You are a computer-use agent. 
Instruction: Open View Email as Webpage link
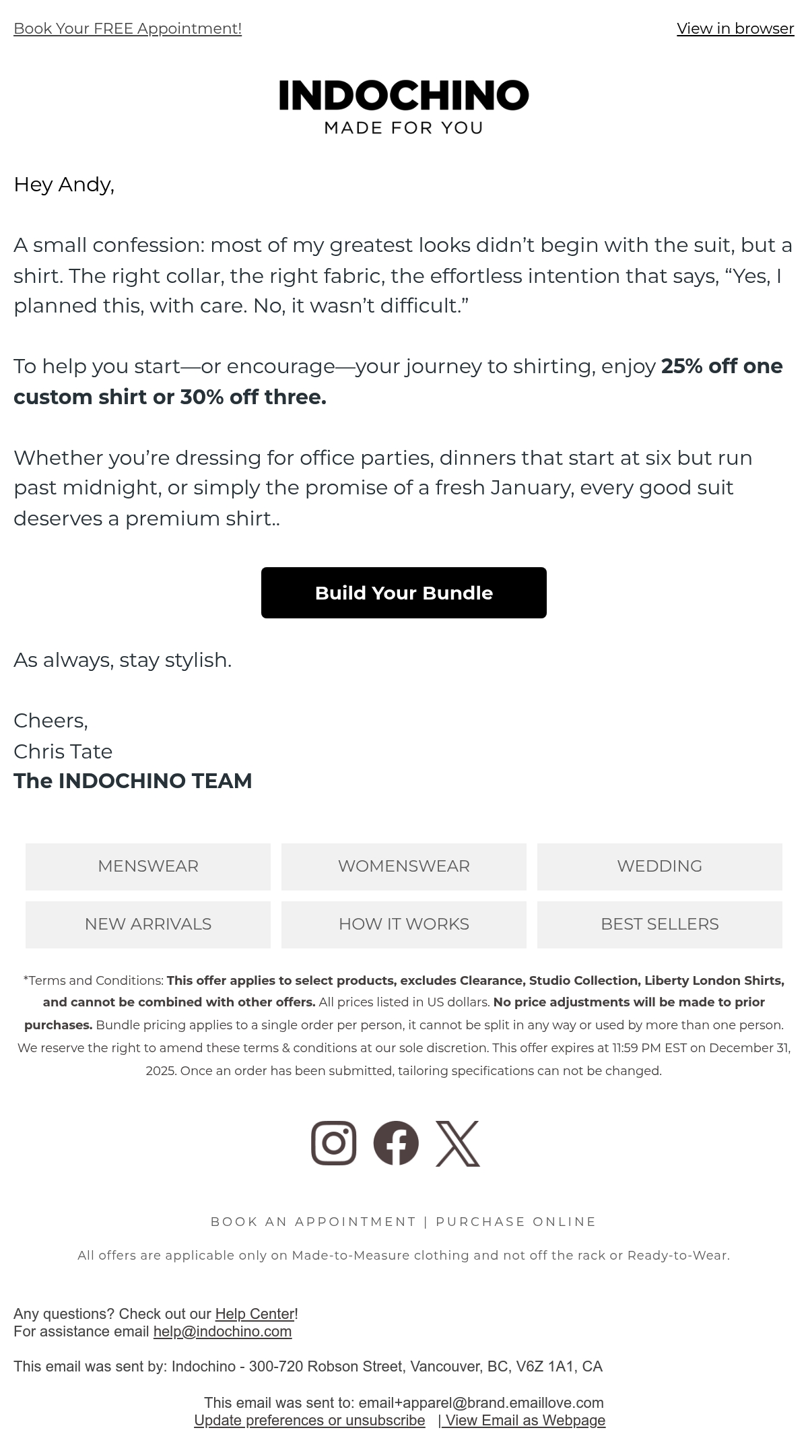click(x=524, y=1420)
